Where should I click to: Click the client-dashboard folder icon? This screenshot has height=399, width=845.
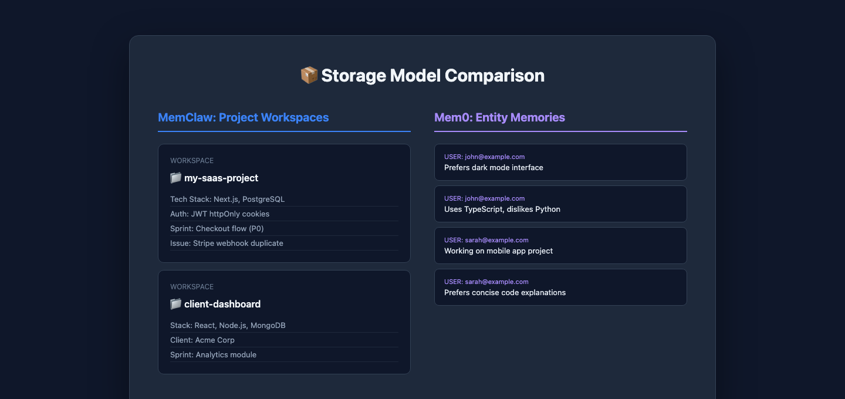[175, 304]
